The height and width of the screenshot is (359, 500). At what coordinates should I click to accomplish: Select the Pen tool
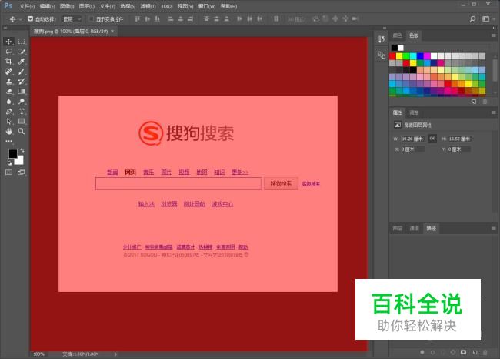pos(8,112)
